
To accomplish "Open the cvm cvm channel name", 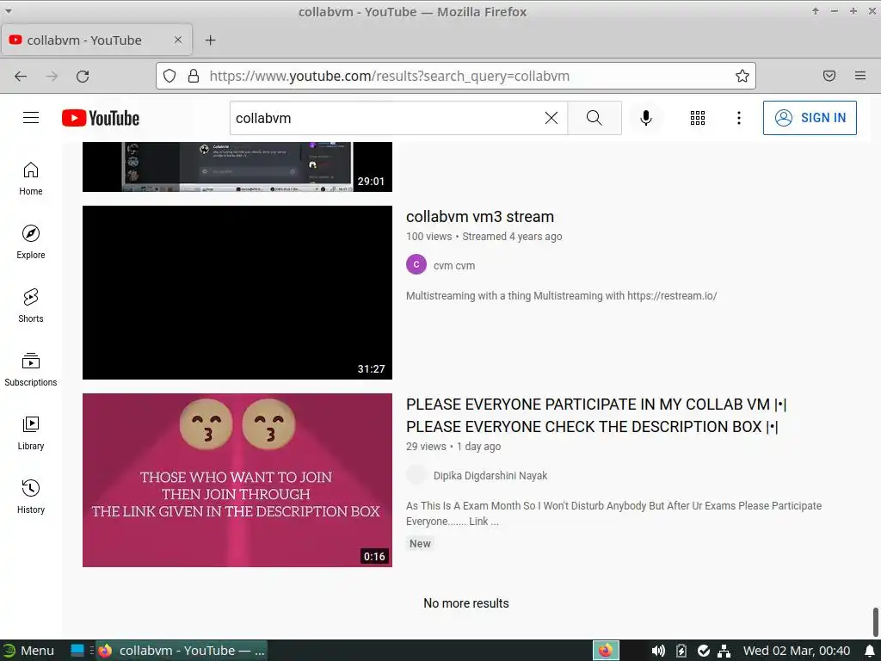I will tap(454, 266).
